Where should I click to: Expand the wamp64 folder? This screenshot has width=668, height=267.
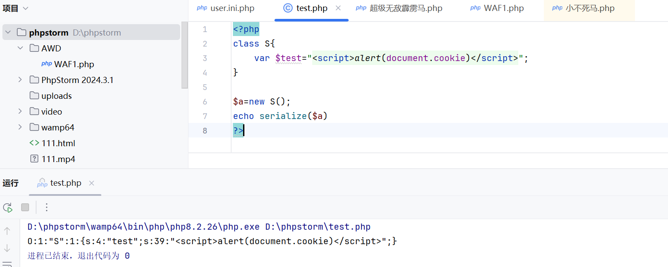pyautogui.click(x=20, y=127)
